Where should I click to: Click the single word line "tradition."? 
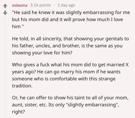tap(22, 86)
